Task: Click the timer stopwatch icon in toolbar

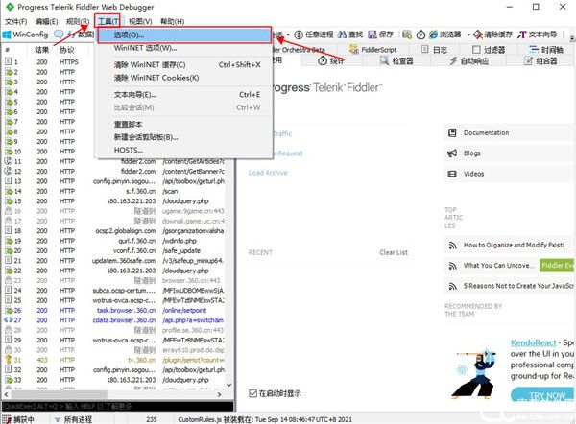Action: coord(420,35)
